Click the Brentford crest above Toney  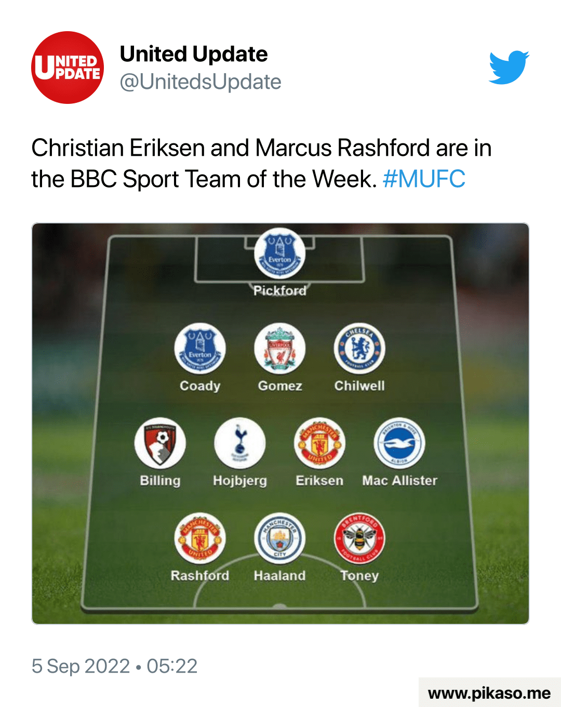pyautogui.click(x=359, y=538)
